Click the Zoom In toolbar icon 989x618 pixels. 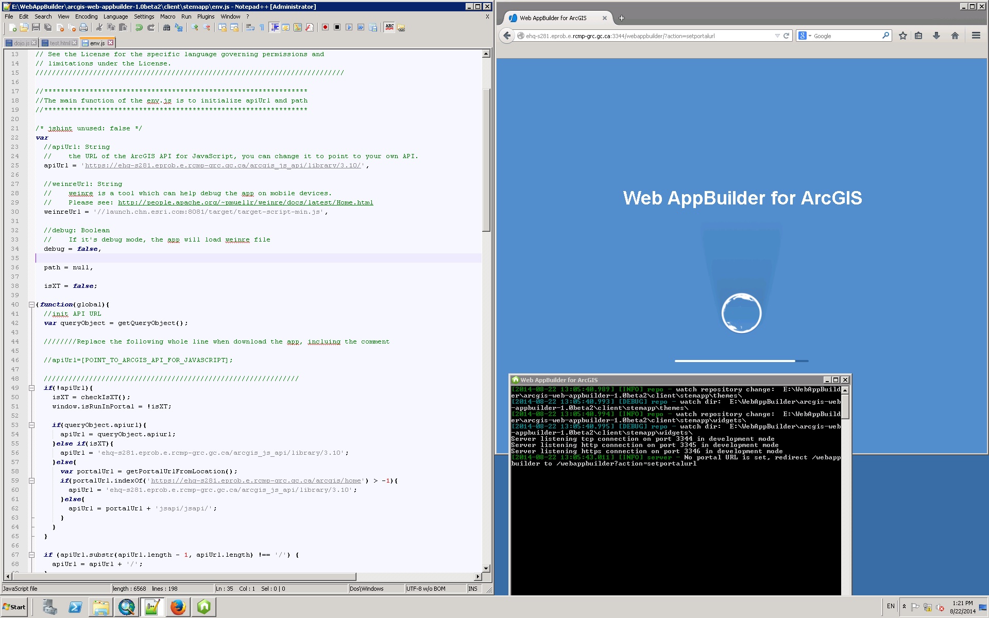[x=195, y=27]
